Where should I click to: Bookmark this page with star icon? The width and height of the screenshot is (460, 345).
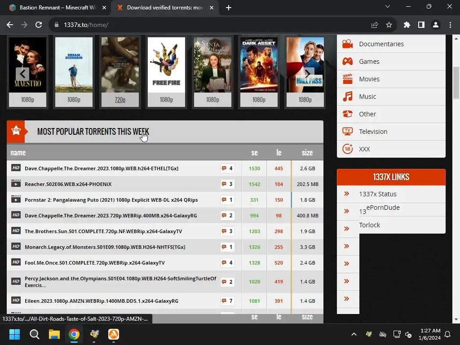point(389,25)
